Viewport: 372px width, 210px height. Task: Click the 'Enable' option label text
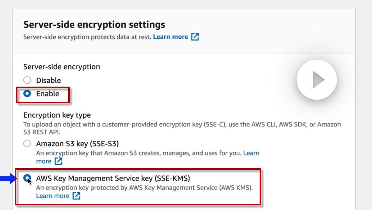48,94
